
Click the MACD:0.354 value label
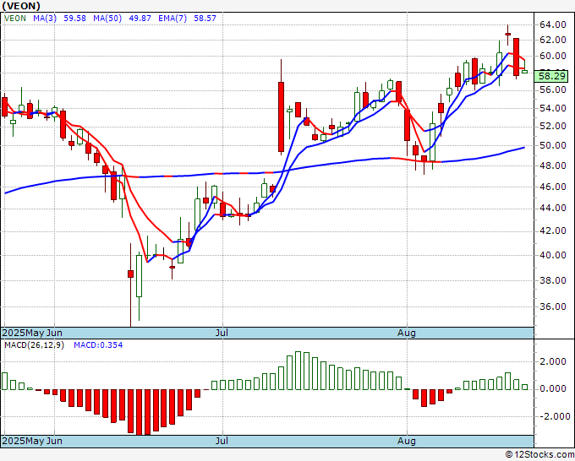pyautogui.click(x=98, y=345)
